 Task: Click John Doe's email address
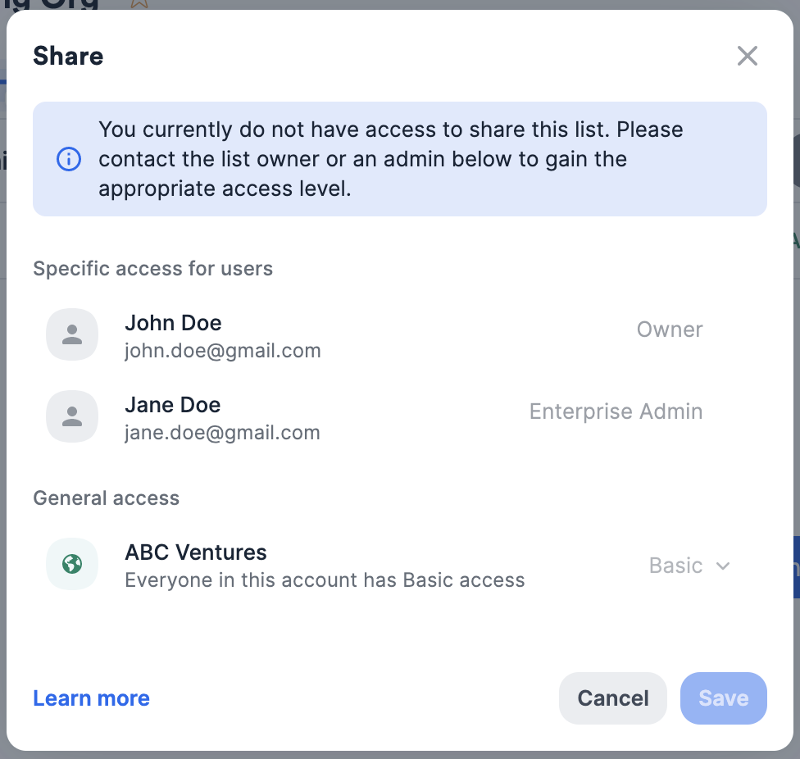[x=223, y=350]
